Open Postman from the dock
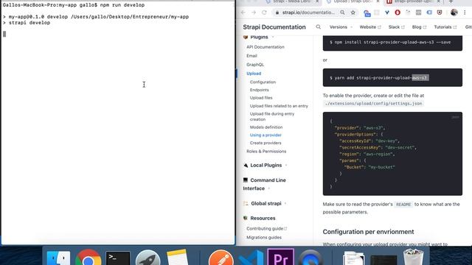Viewport: 472px width, 265px height. tap(221, 258)
